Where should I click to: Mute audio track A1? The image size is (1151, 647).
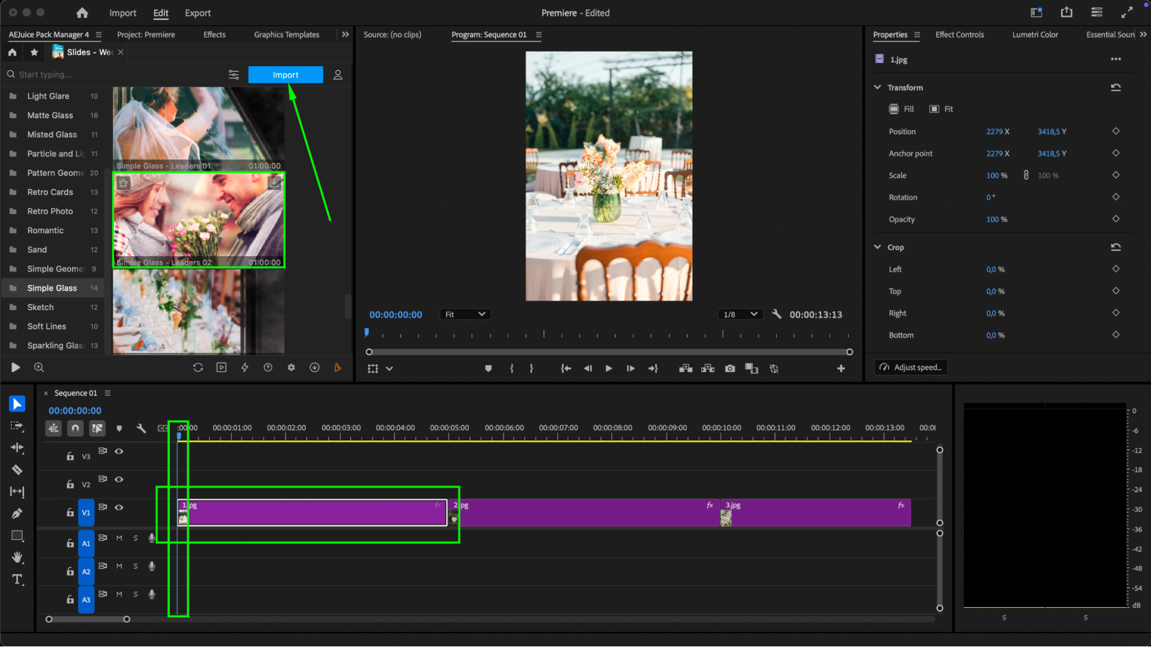119,538
